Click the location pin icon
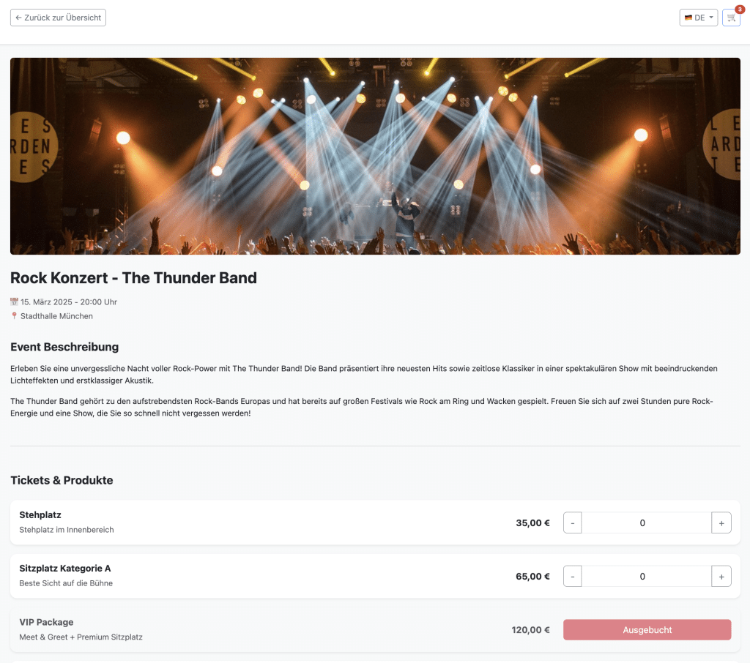 coord(14,316)
